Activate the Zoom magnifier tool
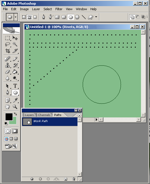The image size is (150, 184). point(15,107)
